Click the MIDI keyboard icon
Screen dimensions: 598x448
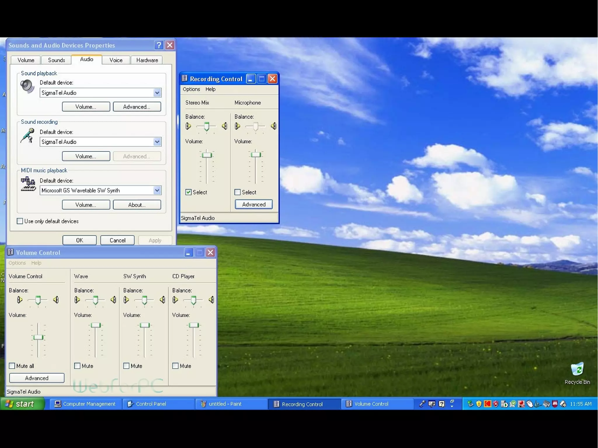(28, 184)
